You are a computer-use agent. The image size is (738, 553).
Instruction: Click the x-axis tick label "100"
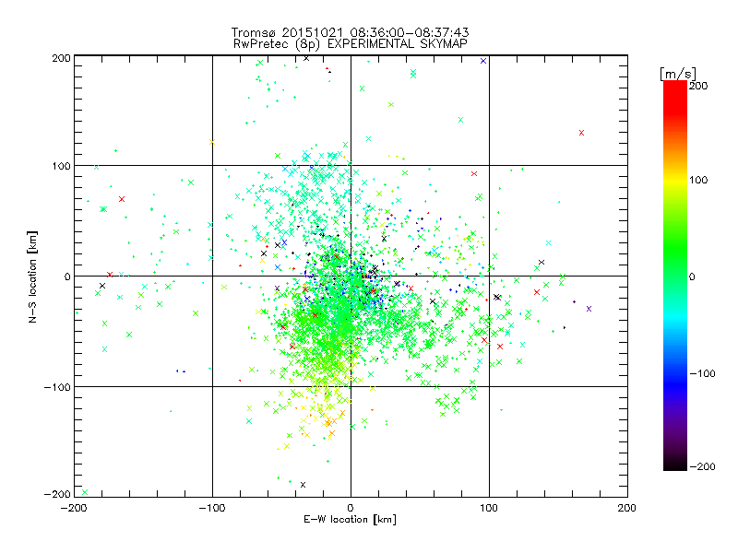tap(489, 508)
